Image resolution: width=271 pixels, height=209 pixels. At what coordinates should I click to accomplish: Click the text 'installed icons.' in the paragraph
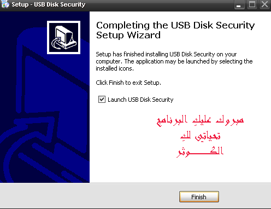pyautogui.click(x=115, y=68)
